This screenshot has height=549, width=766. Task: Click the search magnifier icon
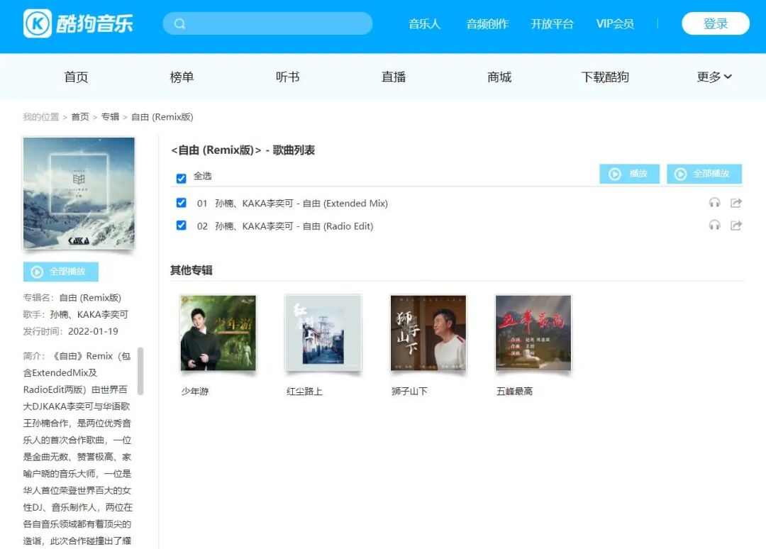point(179,23)
